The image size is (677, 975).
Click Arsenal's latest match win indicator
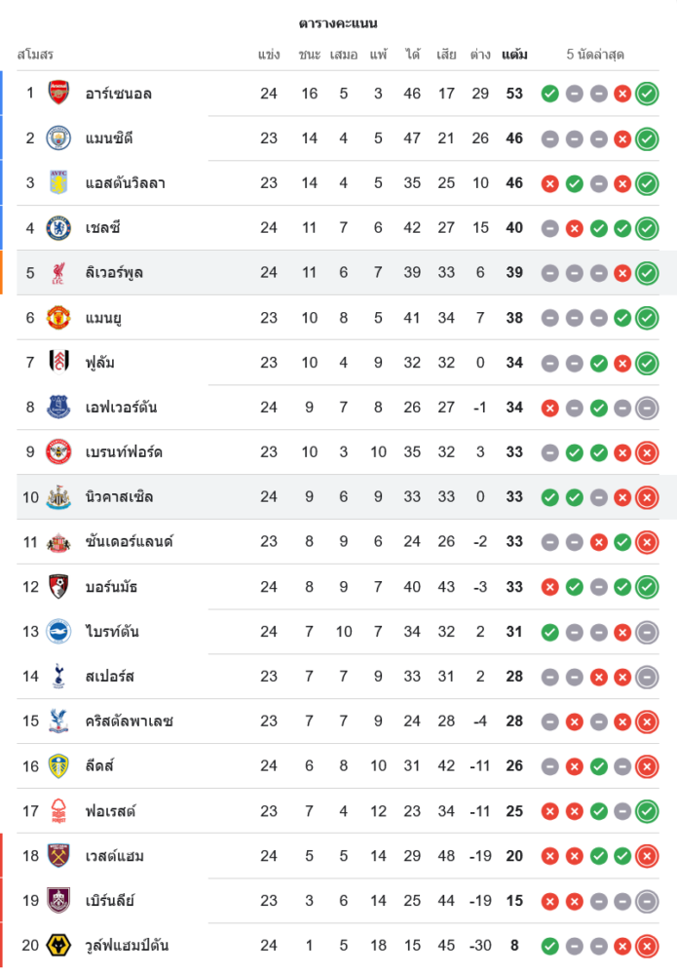[x=647, y=94]
